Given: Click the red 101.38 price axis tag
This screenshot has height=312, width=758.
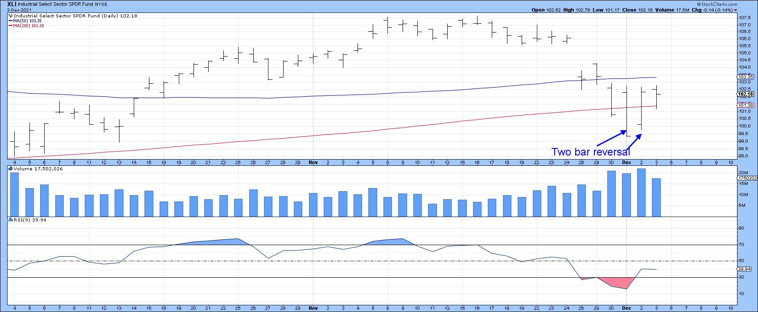Looking at the screenshot, I should point(746,105).
